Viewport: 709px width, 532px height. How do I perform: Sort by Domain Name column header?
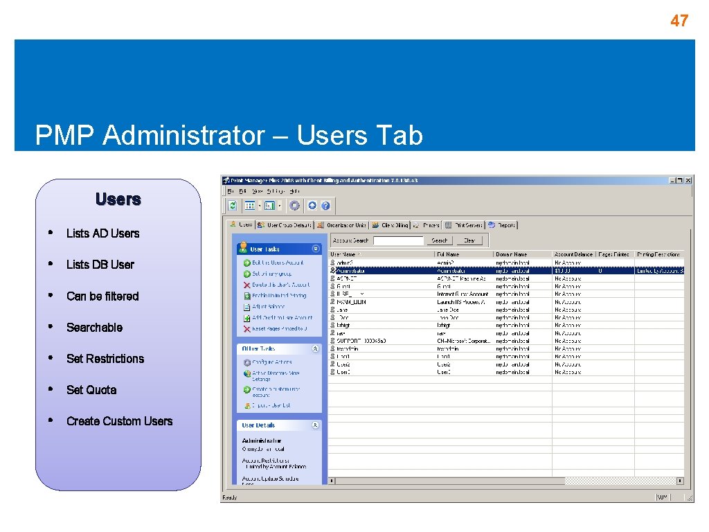click(x=523, y=254)
